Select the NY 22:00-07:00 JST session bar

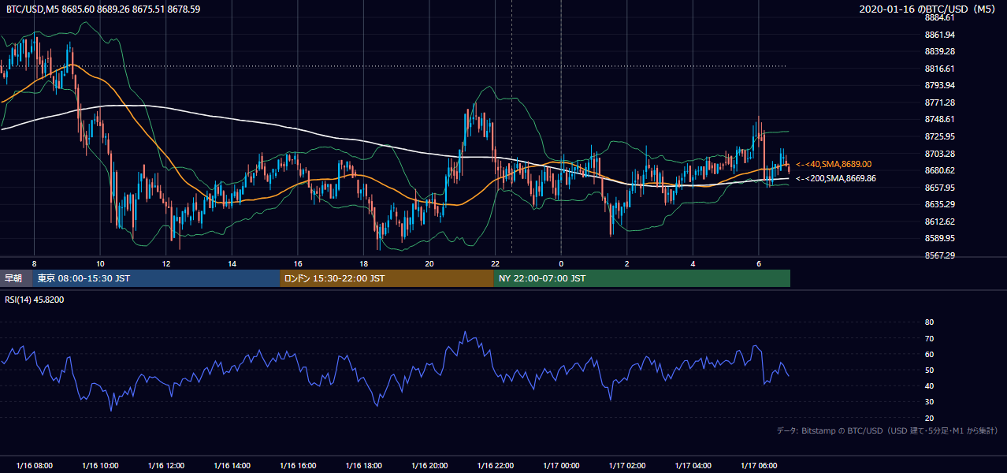(642, 278)
